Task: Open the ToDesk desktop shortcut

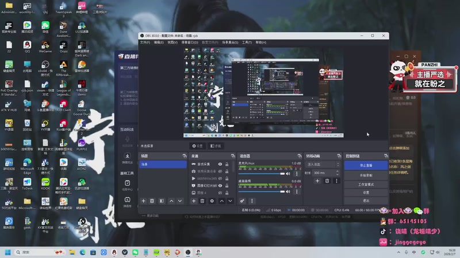Action: click(x=27, y=184)
